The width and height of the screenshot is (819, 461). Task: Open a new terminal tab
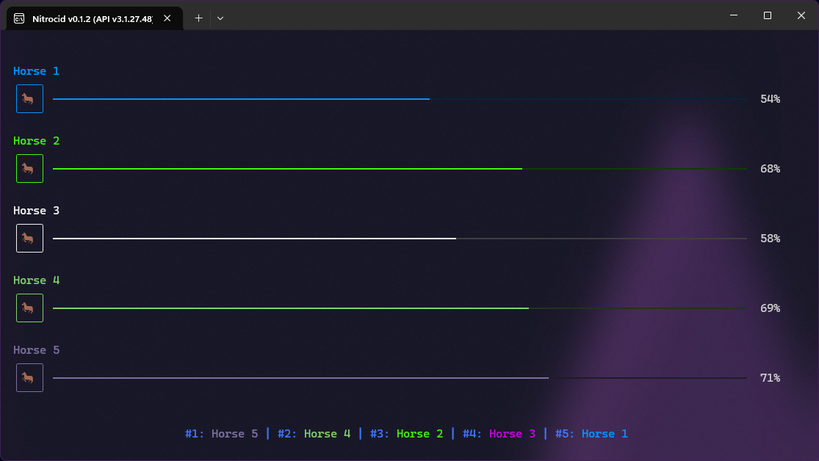[x=198, y=18]
